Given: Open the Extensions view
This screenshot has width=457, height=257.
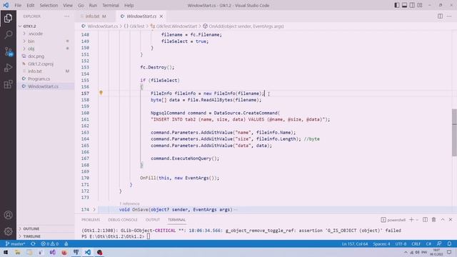Looking at the screenshot, I should pos(8,84).
